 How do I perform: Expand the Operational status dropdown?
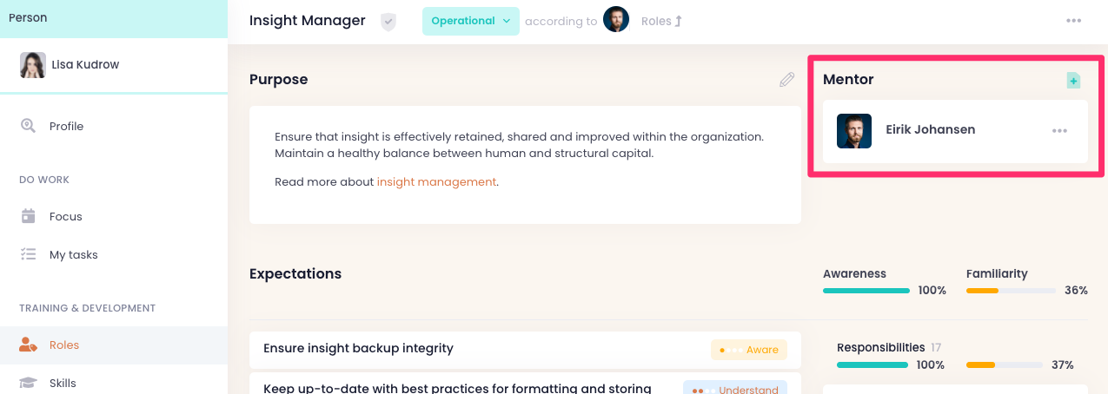[470, 21]
